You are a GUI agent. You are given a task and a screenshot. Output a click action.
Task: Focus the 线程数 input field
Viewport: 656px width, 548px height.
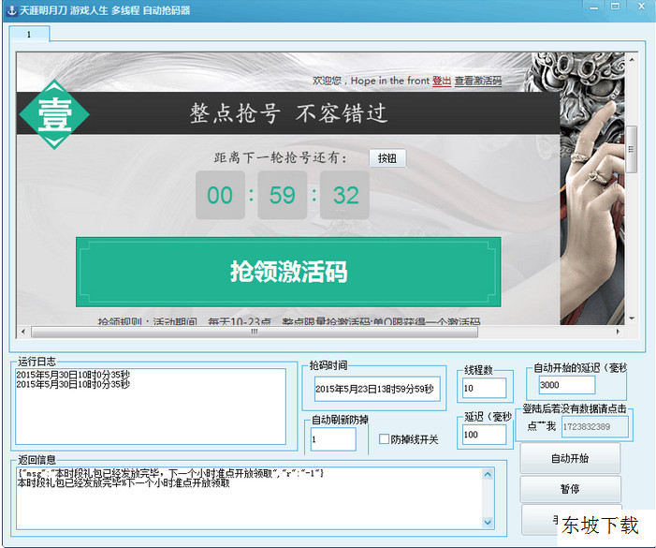pyautogui.click(x=484, y=388)
